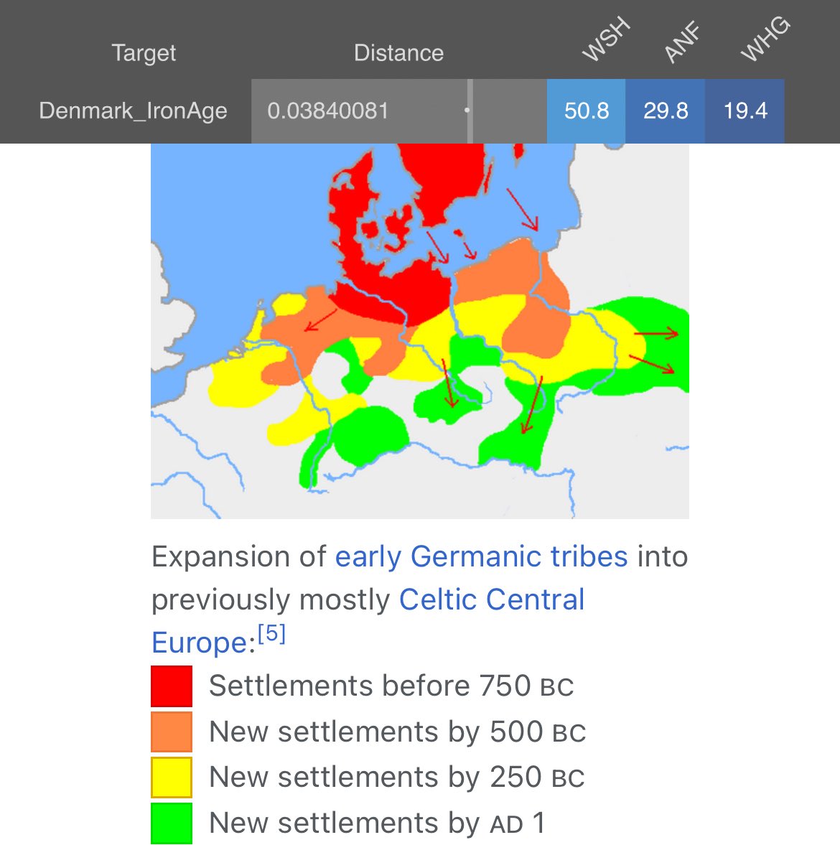Open the early Germanic tribes link
Screen dimensions: 840x845
click(x=481, y=556)
